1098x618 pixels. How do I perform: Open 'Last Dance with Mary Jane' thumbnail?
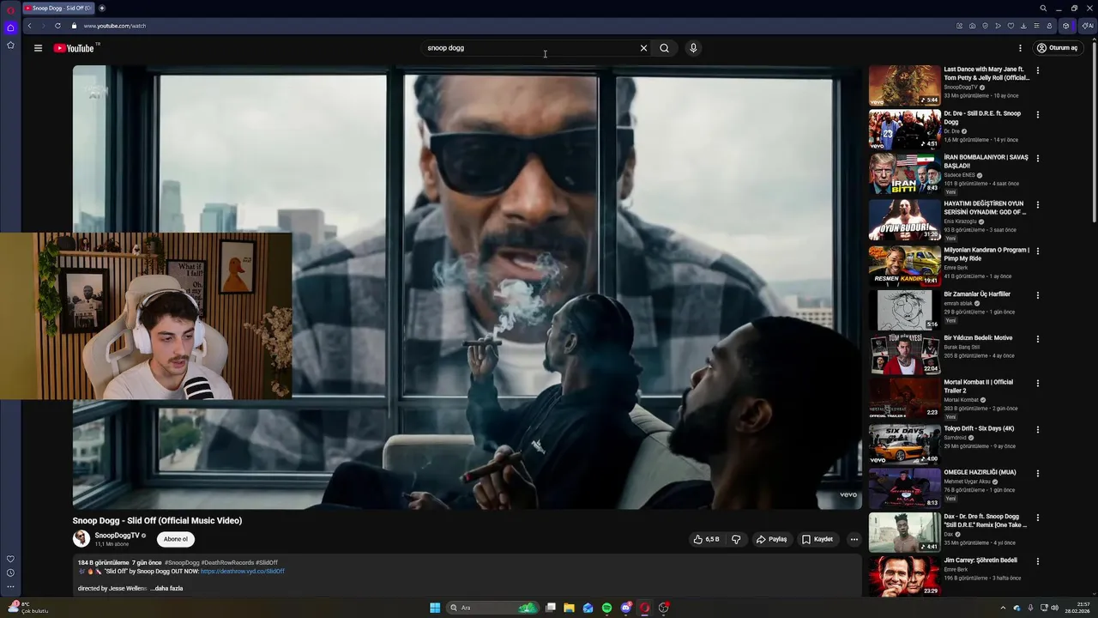(x=905, y=85)
